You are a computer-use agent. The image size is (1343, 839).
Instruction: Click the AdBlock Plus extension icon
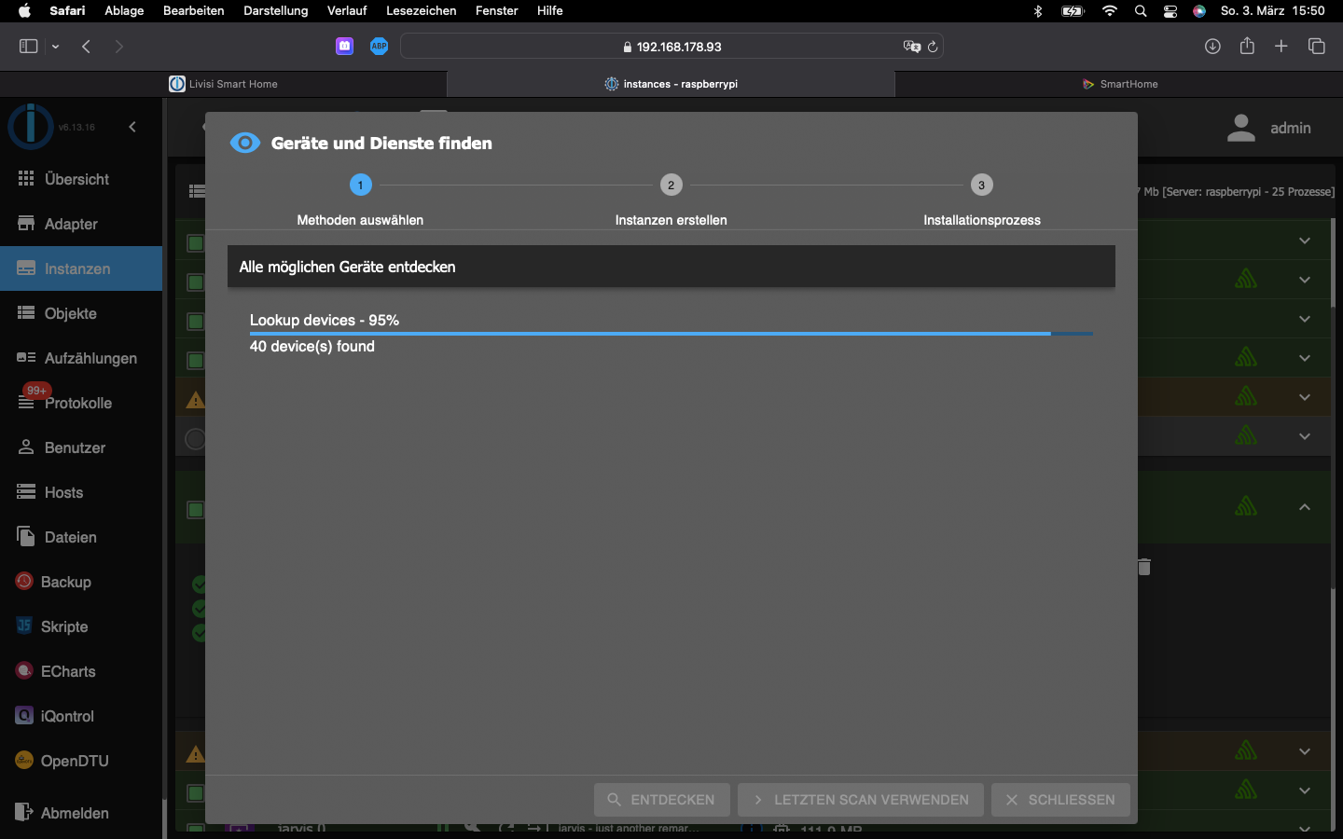click(379, 46)
